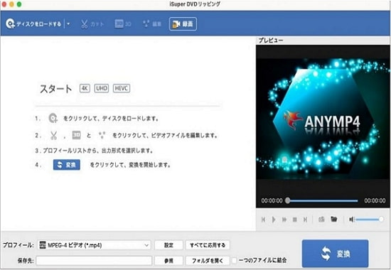Viewport: 391px width, 270px height.
Task: Fast forward the preview
Action: click(x=284, y=220)
